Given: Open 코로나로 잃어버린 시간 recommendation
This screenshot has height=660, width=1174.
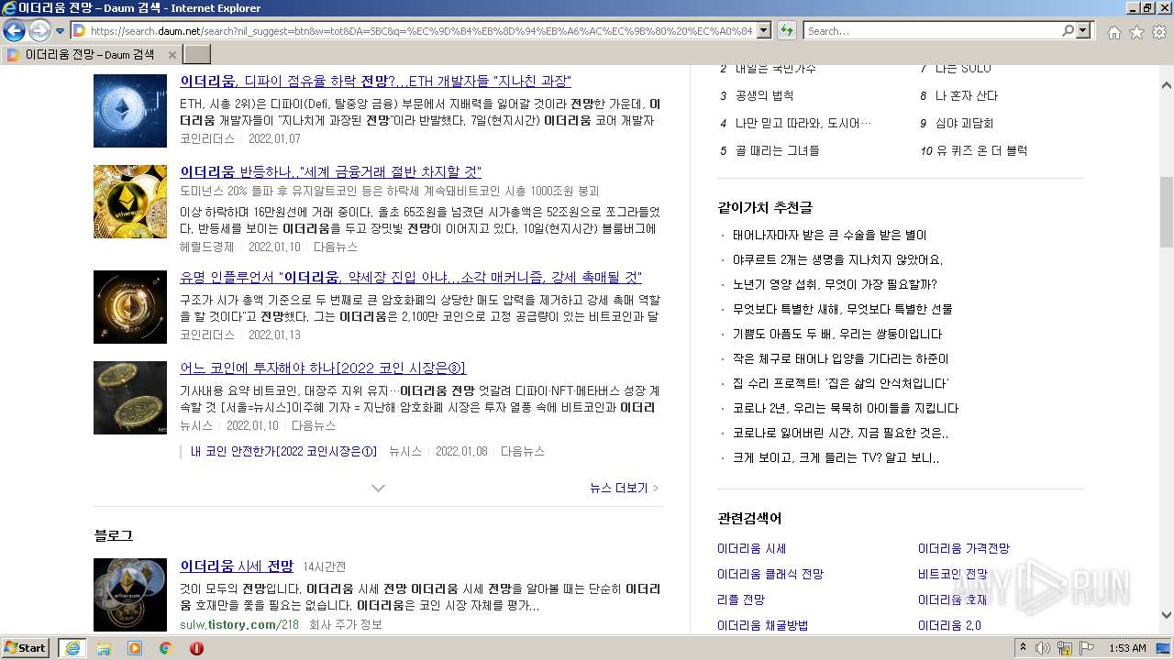Looking at the screenshot, I should 841,433.
